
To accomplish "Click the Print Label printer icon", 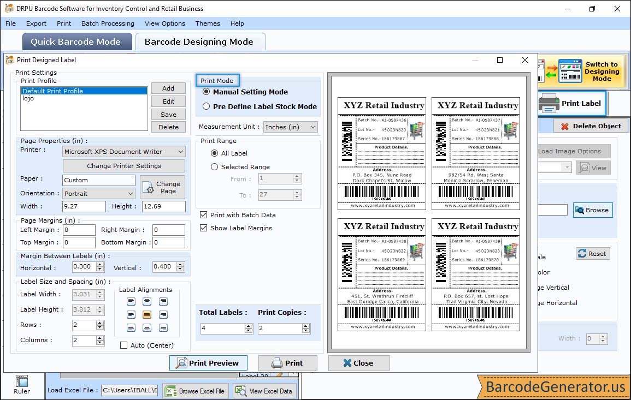I will tap(549, 103).
